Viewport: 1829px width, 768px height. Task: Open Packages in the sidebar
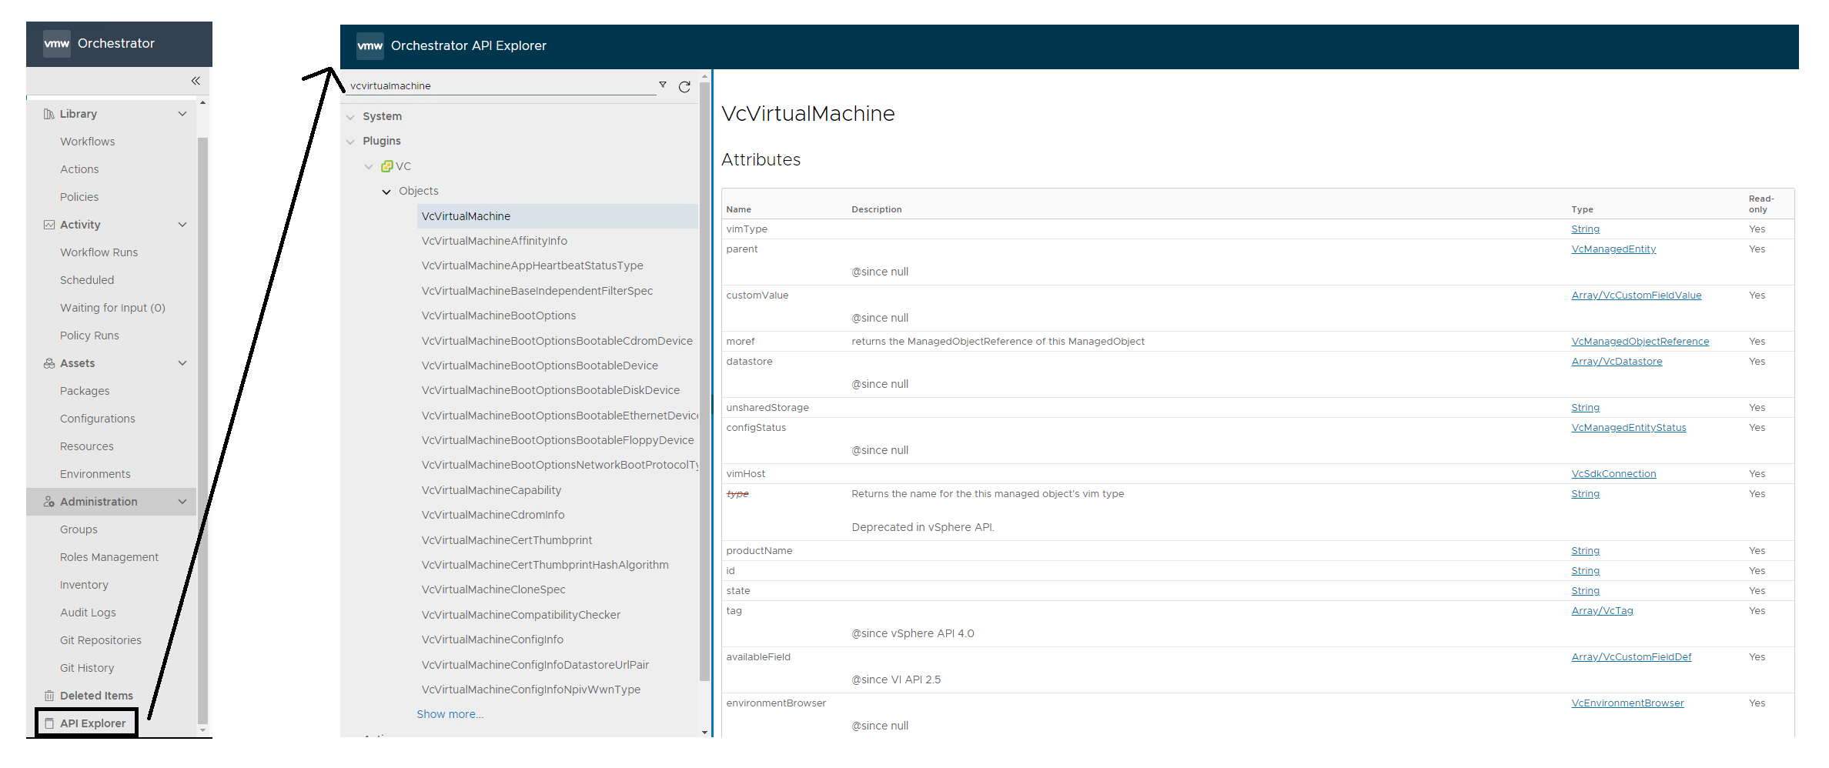pos(85,391)
